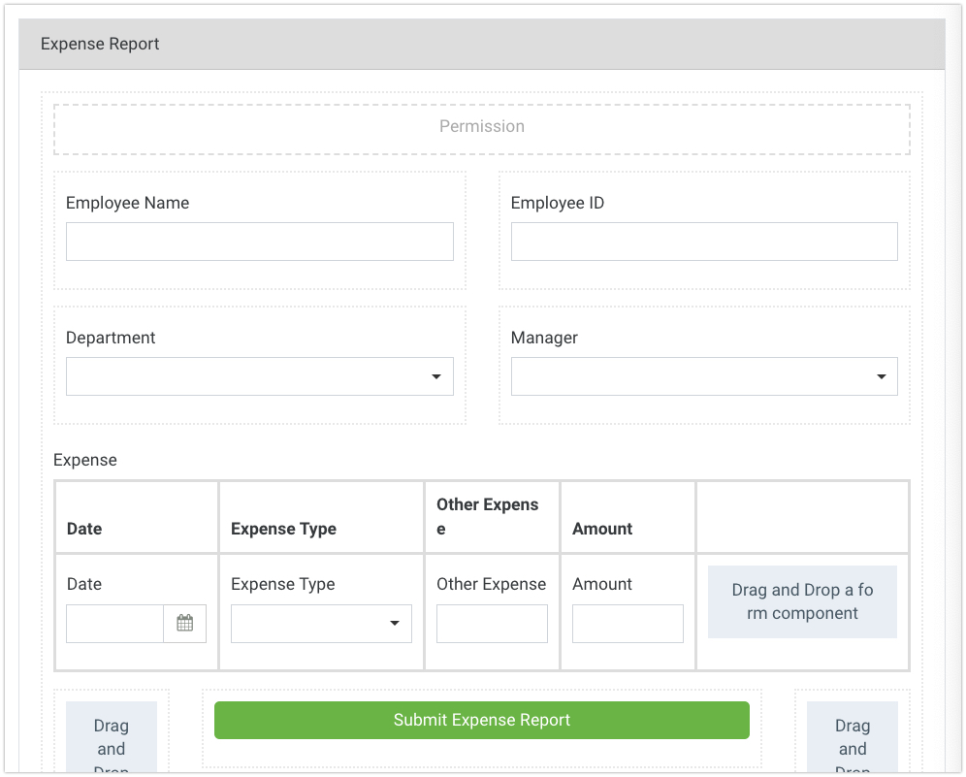Select the Amount input field
The image size is (966, 777).
(628, 624)
